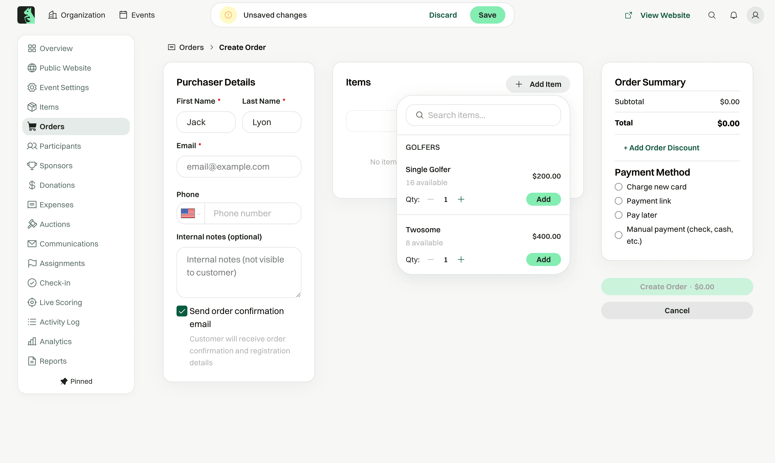Open the search magnifier in top bar
Viewport: 775px width, 463px height.
(x=712, y=15)
